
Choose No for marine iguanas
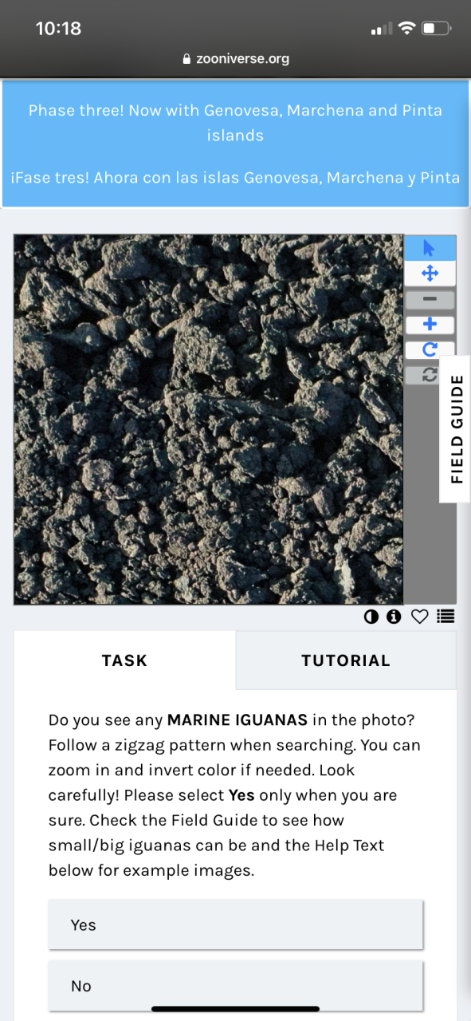235,986
